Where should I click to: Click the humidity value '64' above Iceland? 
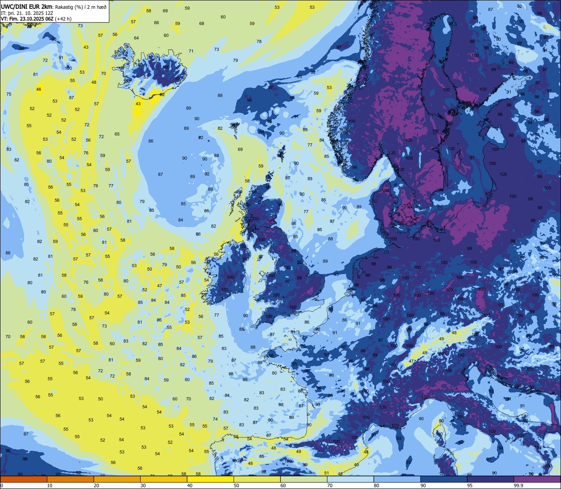136,38
